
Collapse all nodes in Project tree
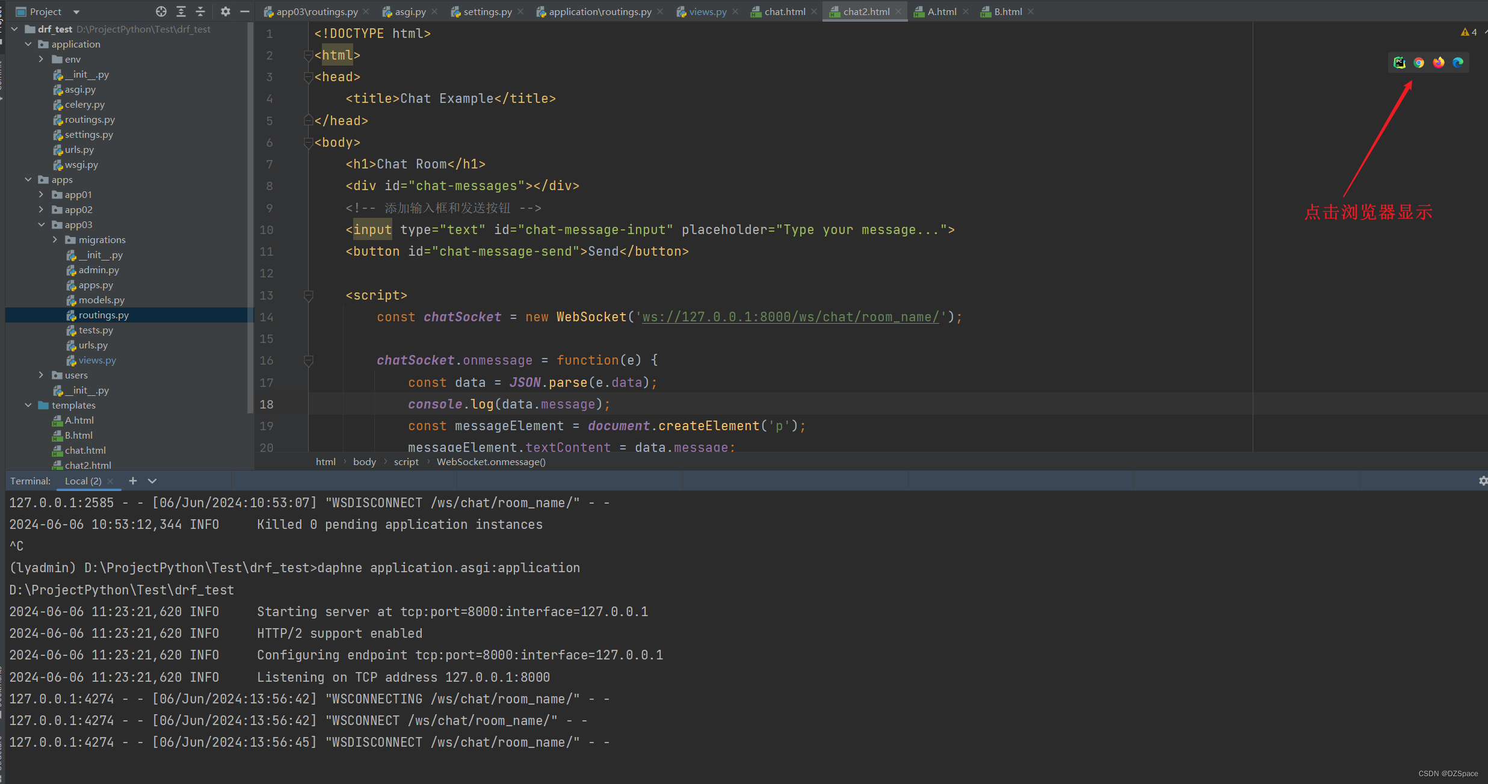coord(200,11)
